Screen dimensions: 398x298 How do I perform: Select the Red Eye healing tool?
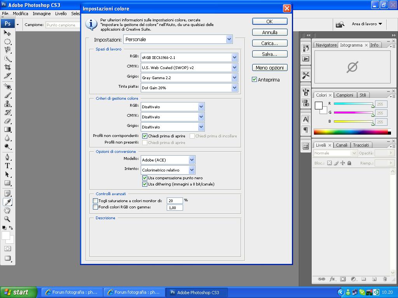pyautogui.click(x=7, y=87)
